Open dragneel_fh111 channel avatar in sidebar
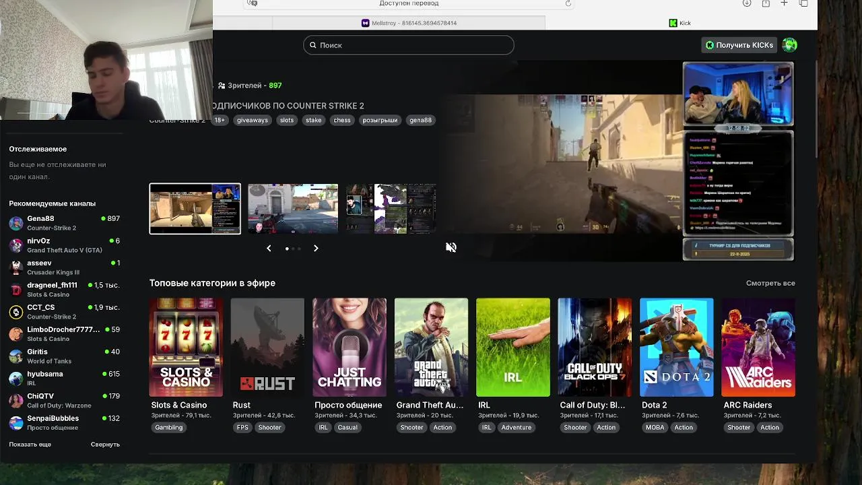862x485 pixels. [x=15, y=290]
